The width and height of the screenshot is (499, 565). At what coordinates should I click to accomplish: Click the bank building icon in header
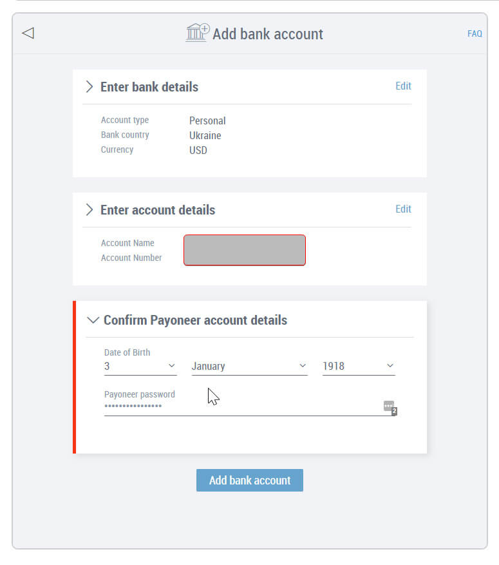pos(197,32)
